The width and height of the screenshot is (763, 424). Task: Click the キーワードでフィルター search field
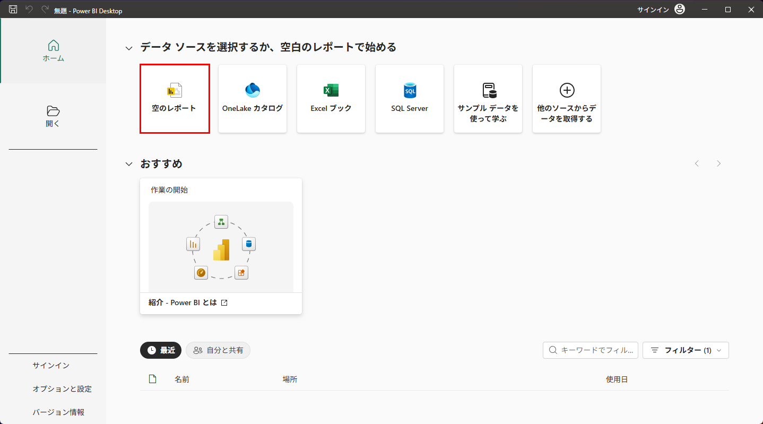coord(591,350)
